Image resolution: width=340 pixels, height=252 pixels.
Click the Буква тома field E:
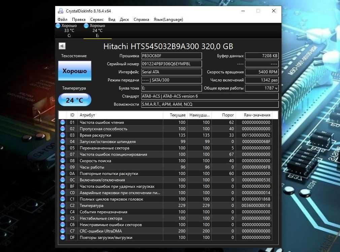pos(172,88)
